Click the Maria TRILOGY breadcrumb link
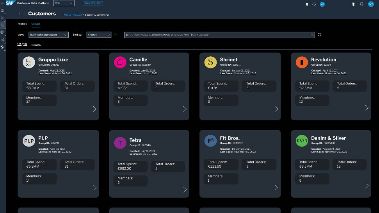 coord(73,15)
